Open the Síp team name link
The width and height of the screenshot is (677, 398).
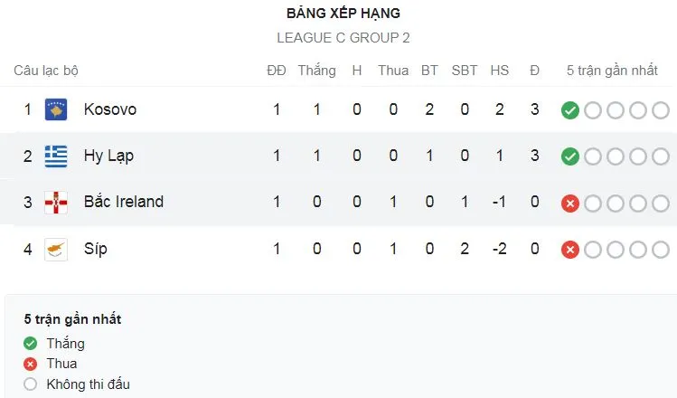click(x=96, y=248)
